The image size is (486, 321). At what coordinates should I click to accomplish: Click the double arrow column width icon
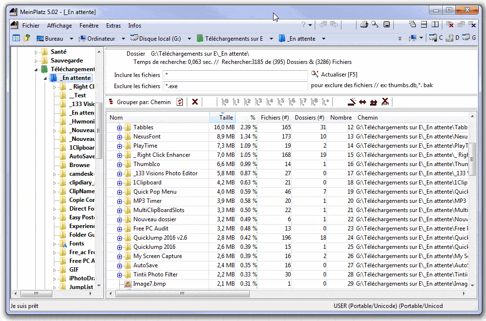tap(362, 102)
